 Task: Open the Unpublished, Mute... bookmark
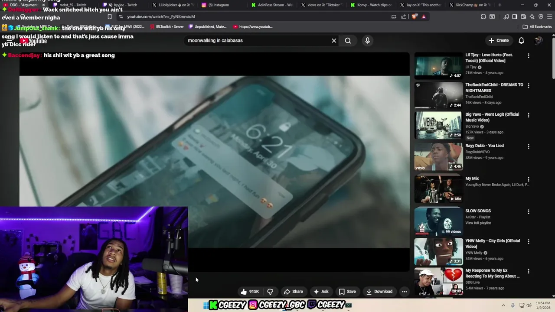point(207,26)
